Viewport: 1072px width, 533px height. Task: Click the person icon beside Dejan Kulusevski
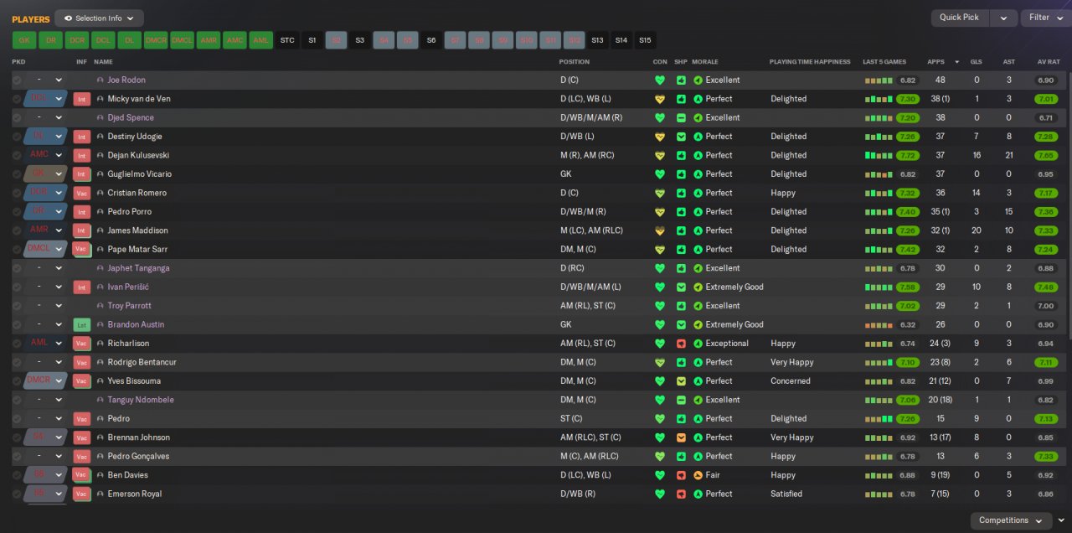tap(100, 155)
